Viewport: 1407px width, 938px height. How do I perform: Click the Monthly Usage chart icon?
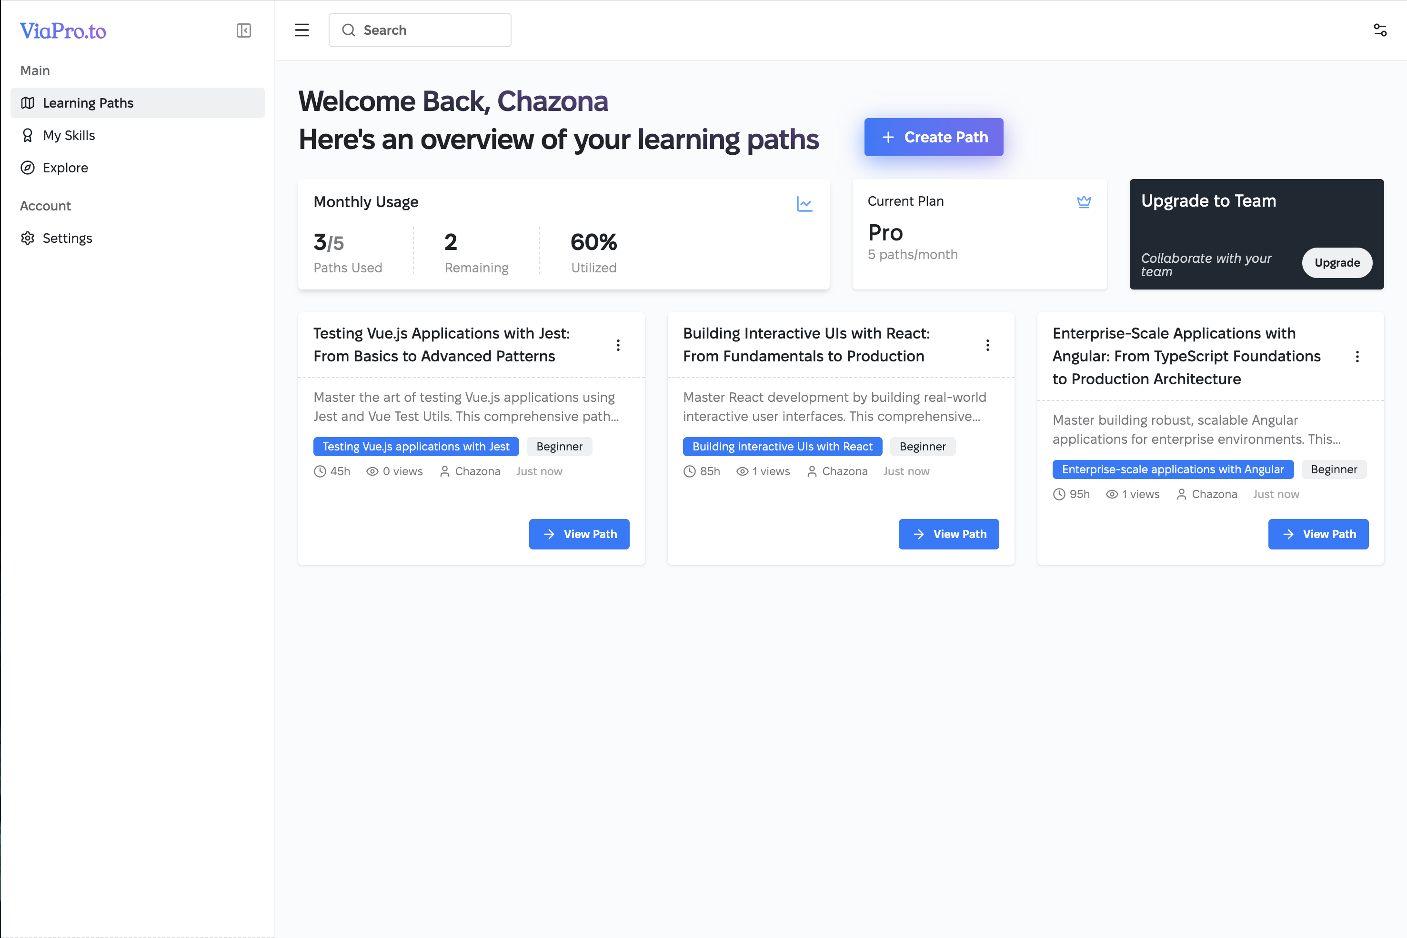click(804, 204)
